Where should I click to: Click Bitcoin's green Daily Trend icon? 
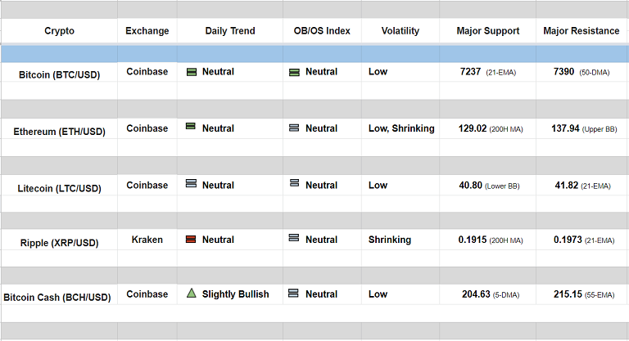point(191,72)
